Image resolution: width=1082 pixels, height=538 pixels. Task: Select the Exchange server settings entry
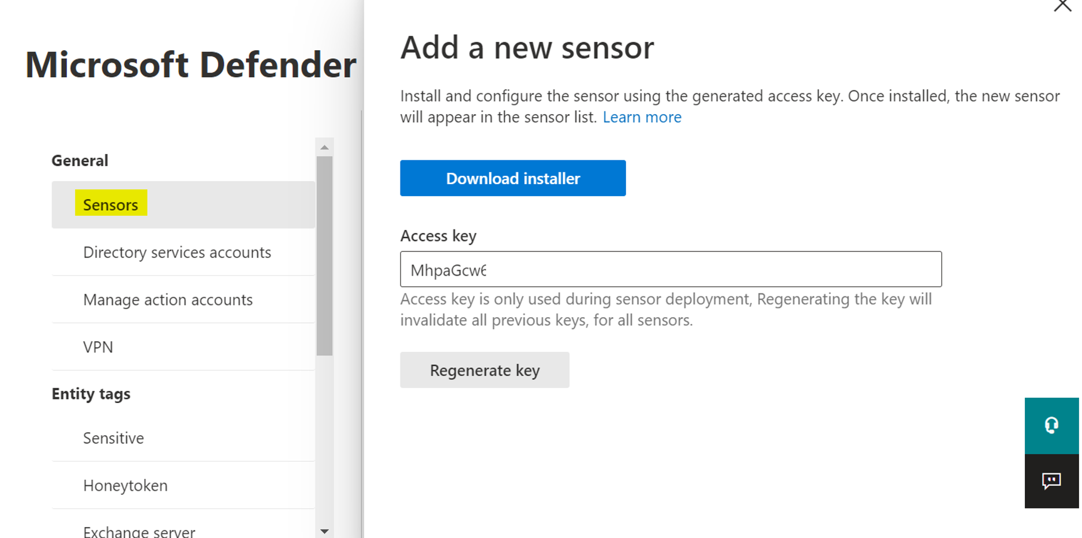[x=138, y=529]
